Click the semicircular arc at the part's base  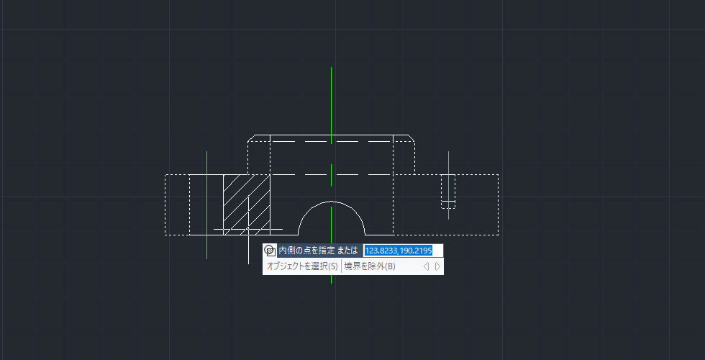point(332,202)
